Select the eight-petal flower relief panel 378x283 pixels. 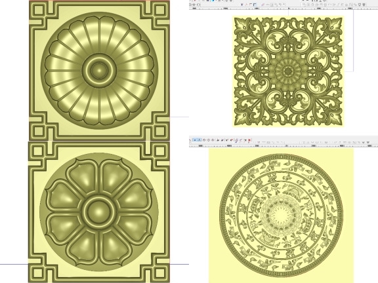(99, 212)
